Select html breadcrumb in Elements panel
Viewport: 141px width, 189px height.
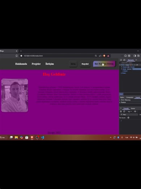[121, 94]
